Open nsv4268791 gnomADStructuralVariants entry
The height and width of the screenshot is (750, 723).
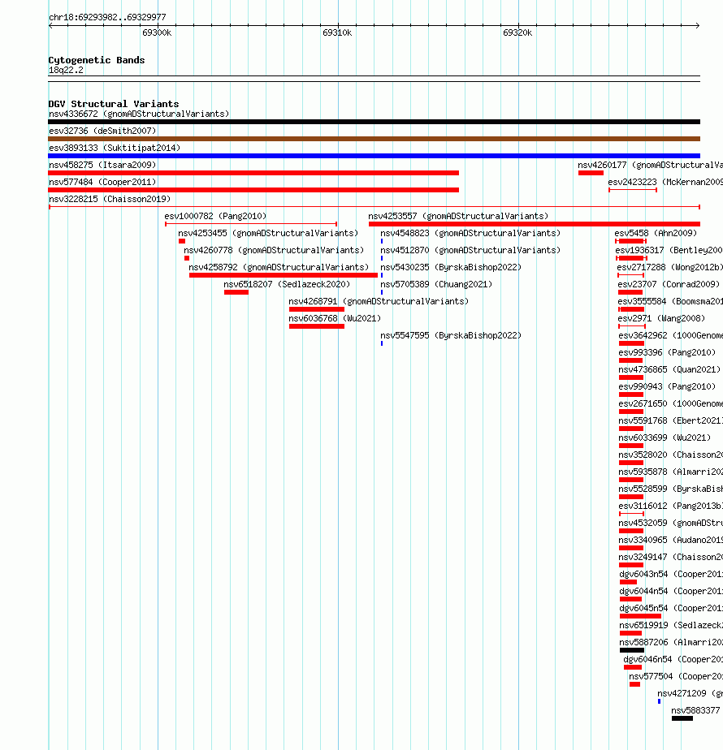(x=379, y=301)
